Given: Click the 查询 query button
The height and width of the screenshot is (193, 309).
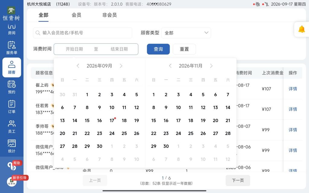Looking at the screenshot, I should (x=158, y=49).
